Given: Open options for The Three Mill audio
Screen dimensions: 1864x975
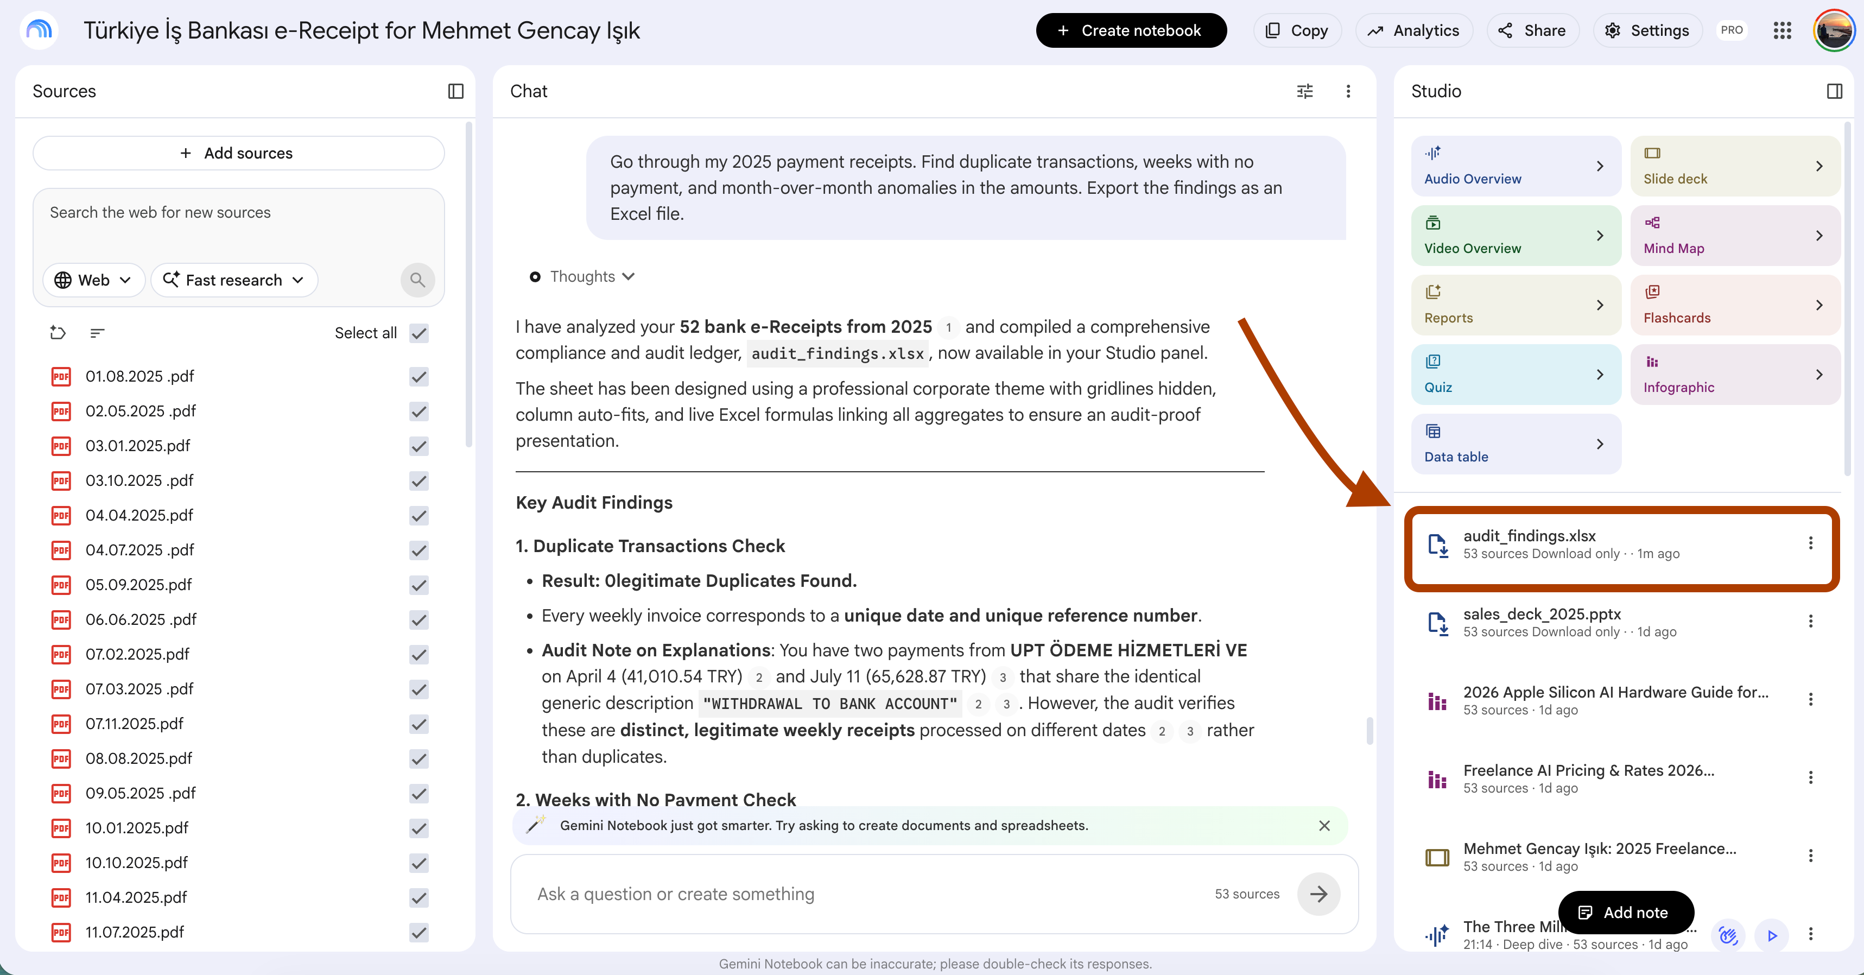Looking at the screenshot, I should point(1810,934).
